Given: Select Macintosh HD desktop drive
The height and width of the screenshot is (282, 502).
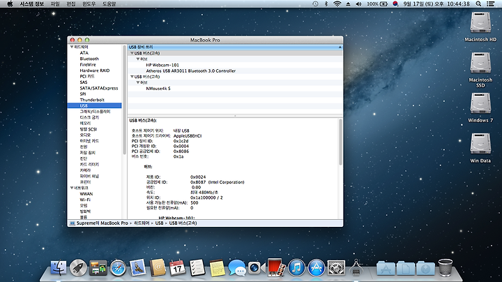Looking at the screenshot, I should click(480, 27).
